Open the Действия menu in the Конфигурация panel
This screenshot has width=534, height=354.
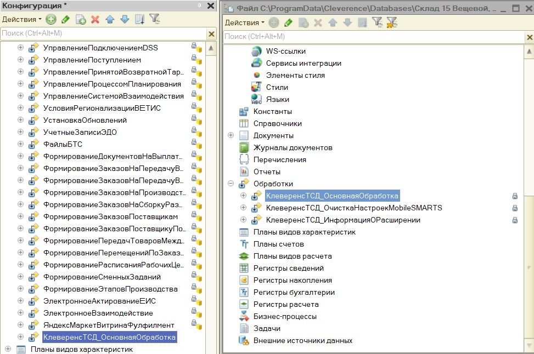pos(22,19)
